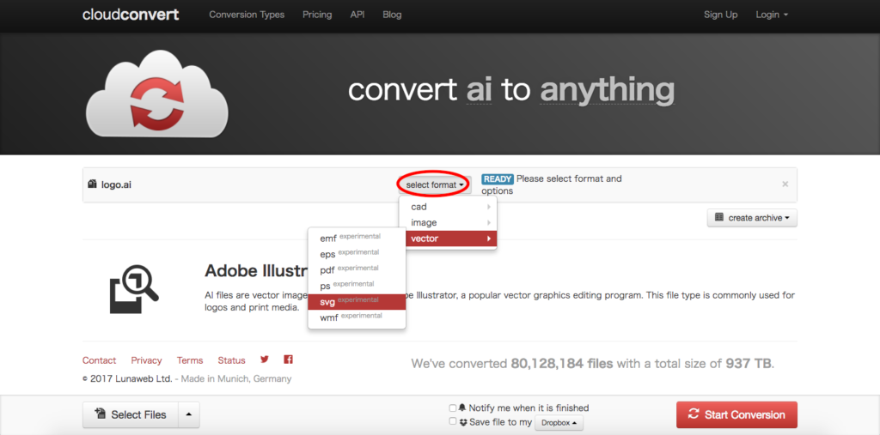
Task: Remove logo.ai with the X icon
Action: (x=785, y=184)
